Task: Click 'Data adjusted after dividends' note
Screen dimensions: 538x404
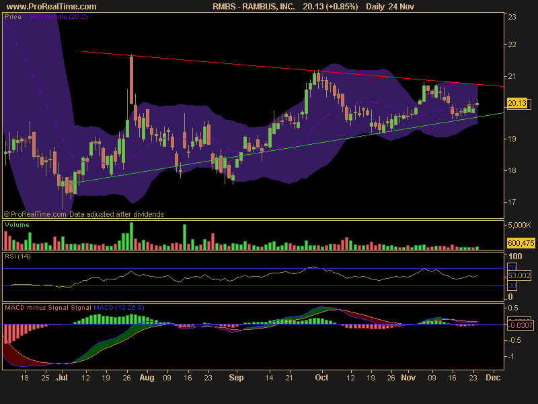Action: [x=116, y=214]
